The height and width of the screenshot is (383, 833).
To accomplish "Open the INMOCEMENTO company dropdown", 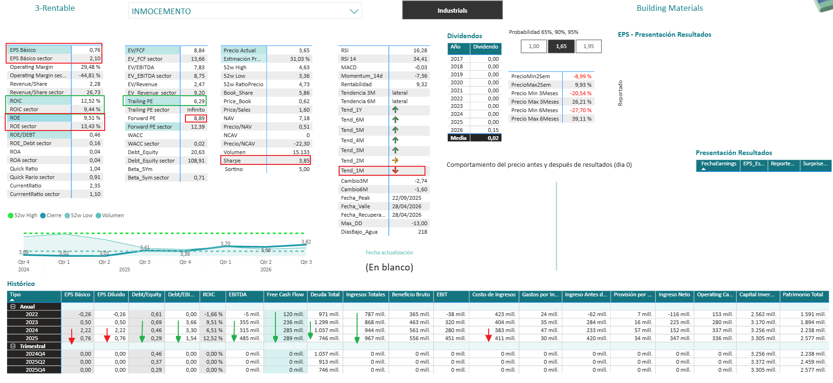I will [x=245, y=11].
